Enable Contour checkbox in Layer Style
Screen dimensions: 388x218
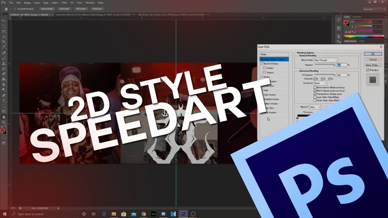pos(265,68)
